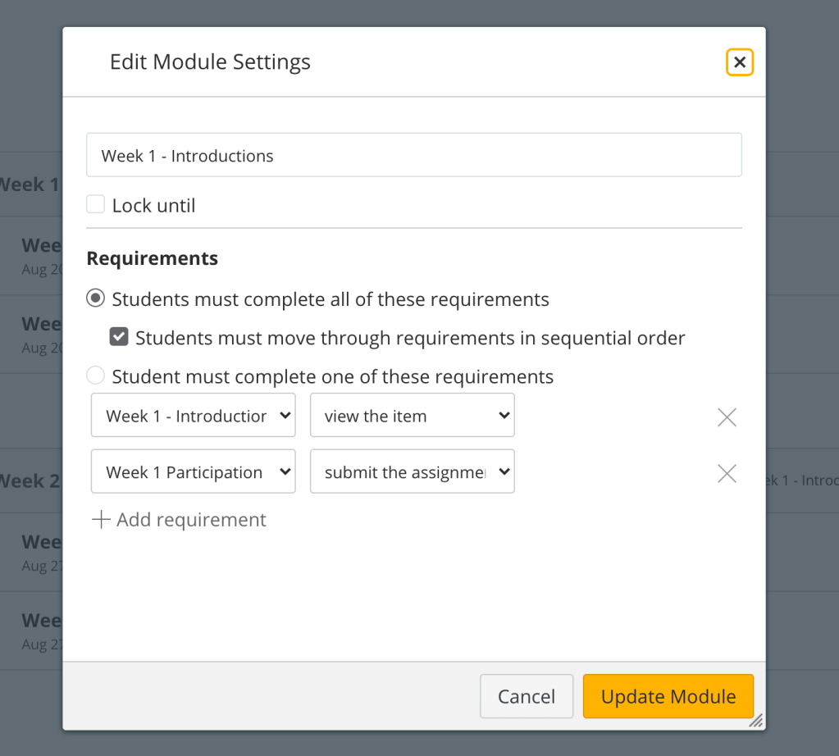Remove the 'view the item' requirement row
839x756 pixels.
pyautogui.click(x=727, y=417)
